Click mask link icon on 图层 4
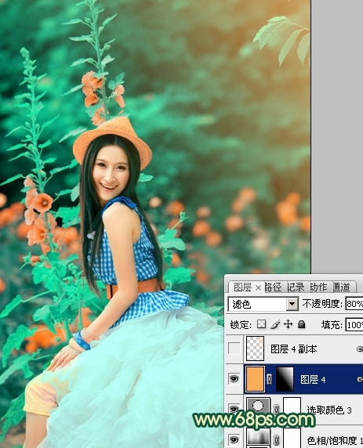The image size is (363, 448). coord(270,379)
